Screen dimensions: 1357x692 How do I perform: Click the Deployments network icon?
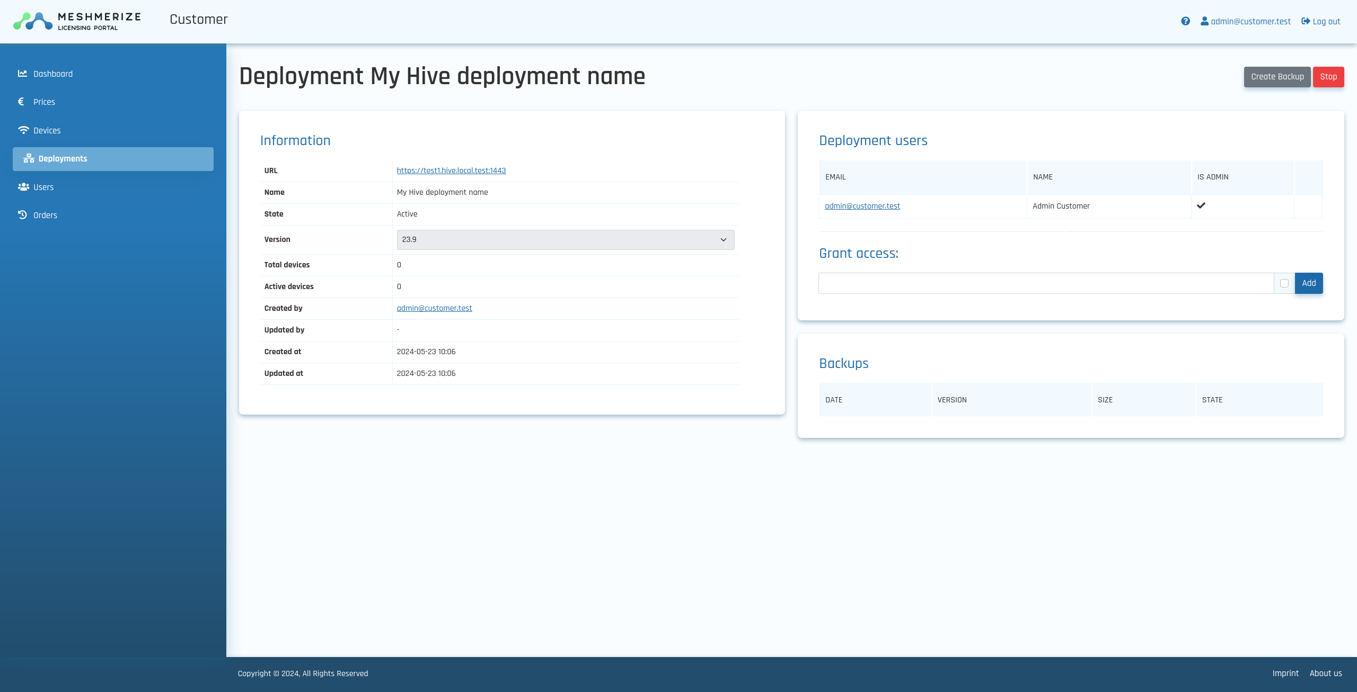coord(29,159)
